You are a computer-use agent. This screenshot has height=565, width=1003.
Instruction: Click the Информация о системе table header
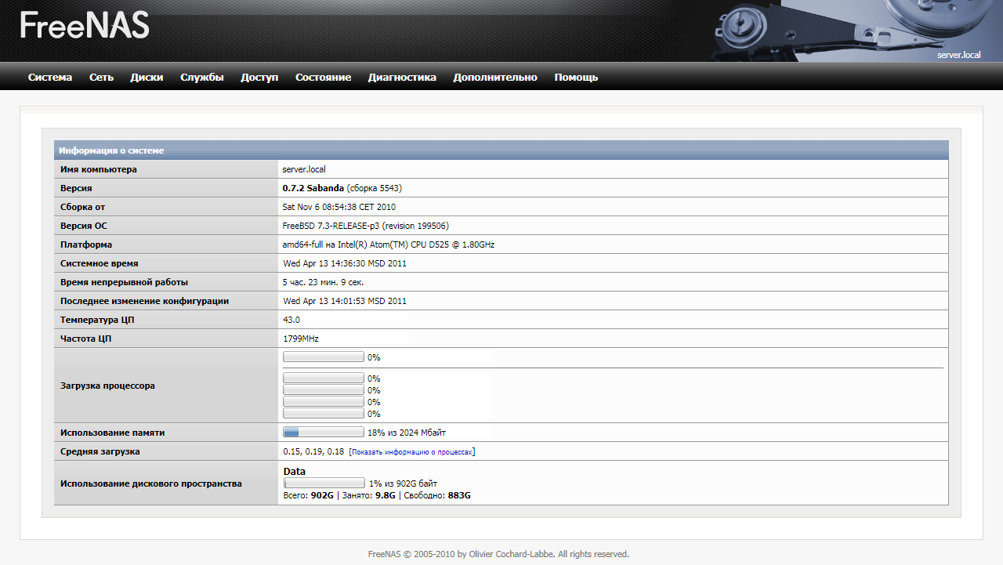[x=112, y=150]
